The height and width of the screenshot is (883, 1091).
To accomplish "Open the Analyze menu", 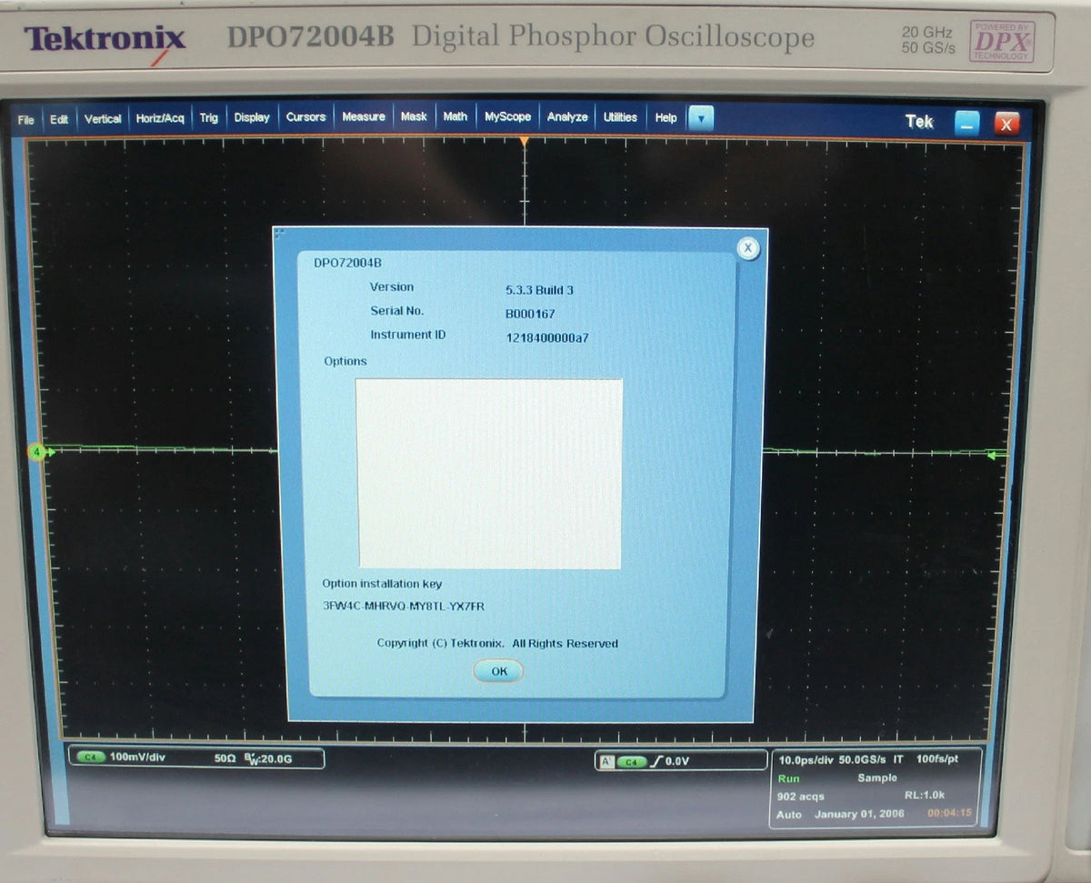I will [567, 117].
